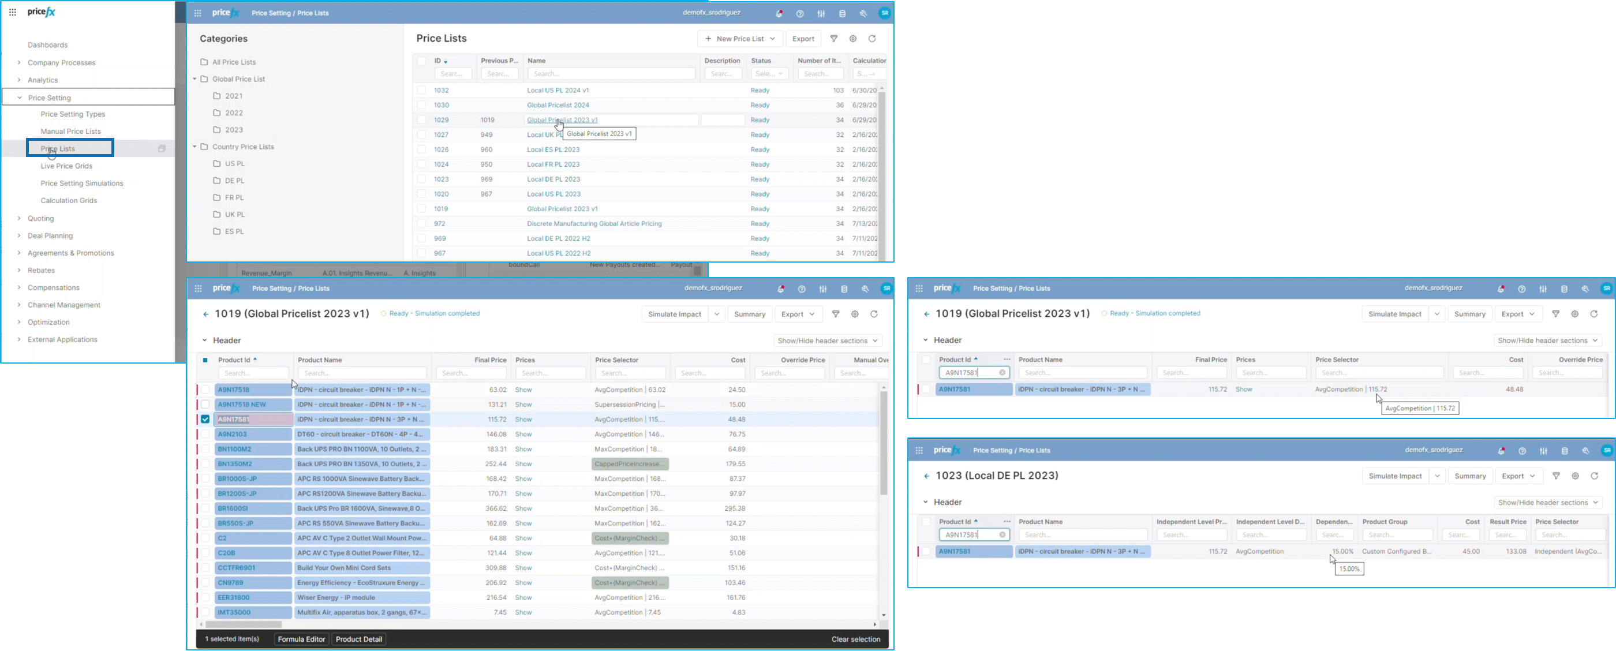This screenshot has height=651, width=1616.
Task: Click vertical scrollbar in 1019 full product list
Action: [883, 443]
